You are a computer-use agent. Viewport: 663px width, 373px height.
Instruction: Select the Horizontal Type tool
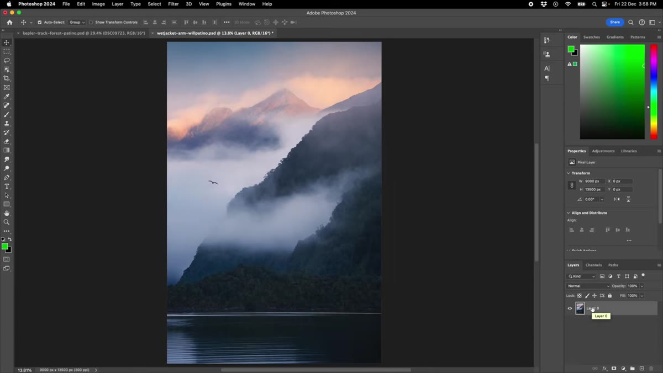(7, 186)
